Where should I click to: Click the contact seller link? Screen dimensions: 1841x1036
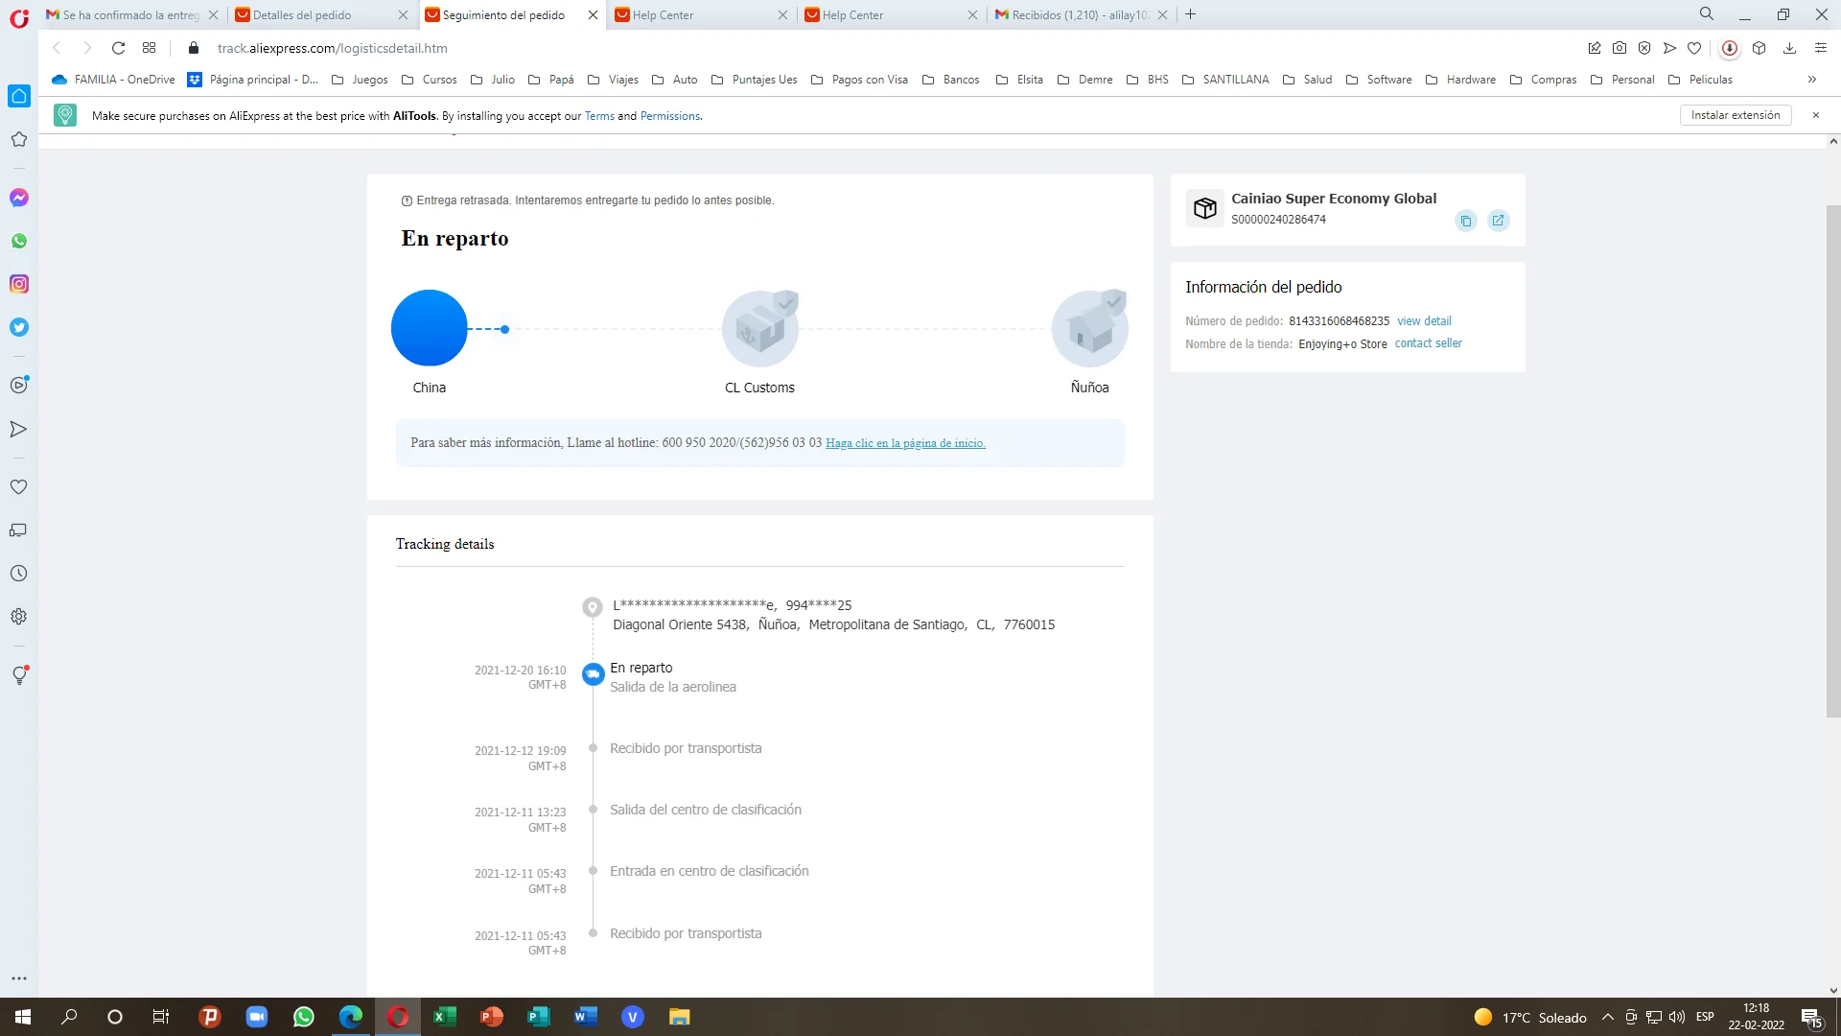click(1428, 343)
